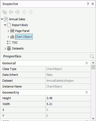The height and width of the screenshot is (121, 96).
Task: Click the Inspector help question mark
Action: 88,4
